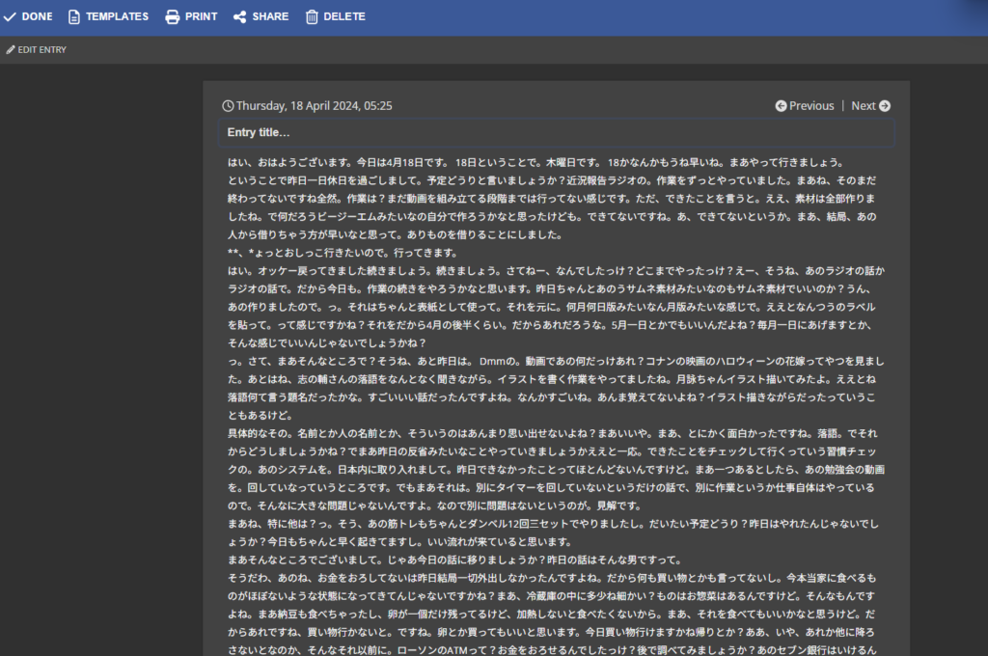Click the Templates document icon
Image resolution: width=988 pixels, height=656 pixels.
pos(73,16)
